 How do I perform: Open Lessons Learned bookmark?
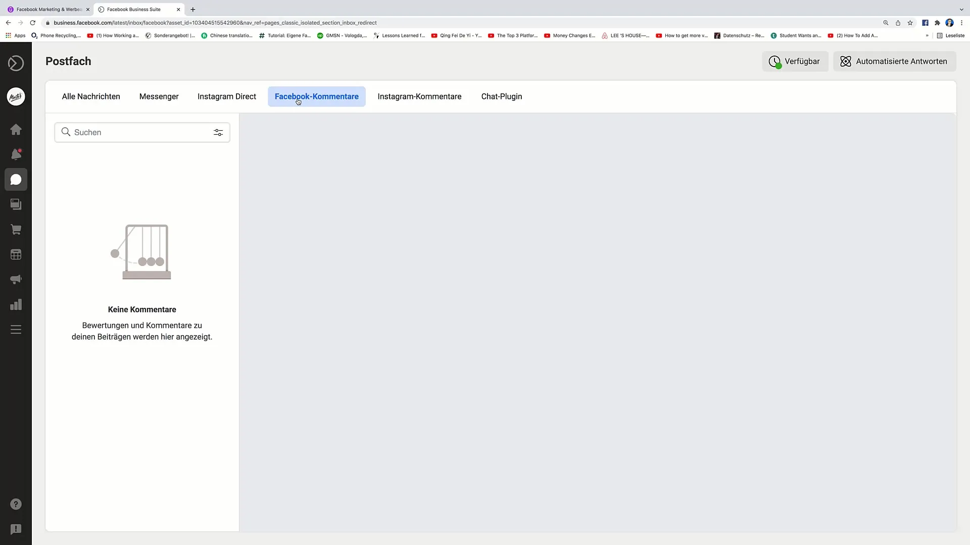[399, 35]
